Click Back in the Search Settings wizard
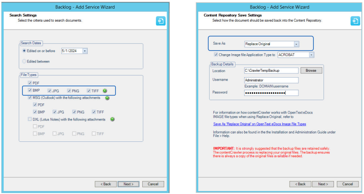Image resolution: width=364 pixels, height=194 pixels. tap(106, 184)
